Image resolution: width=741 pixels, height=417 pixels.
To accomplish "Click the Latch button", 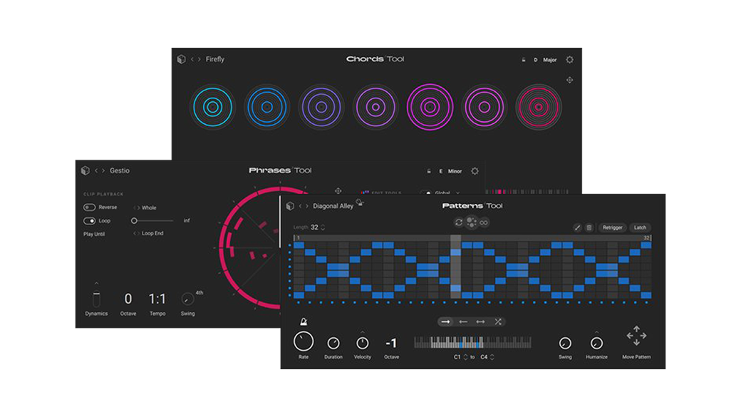I will pos(640,228).
